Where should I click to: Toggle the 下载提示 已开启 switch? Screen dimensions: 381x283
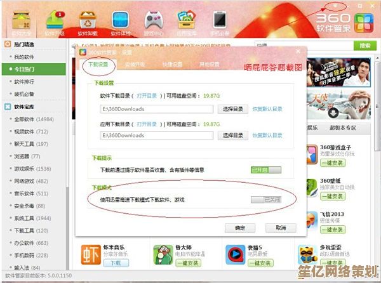pyautogui.click(x=266, y=169)
